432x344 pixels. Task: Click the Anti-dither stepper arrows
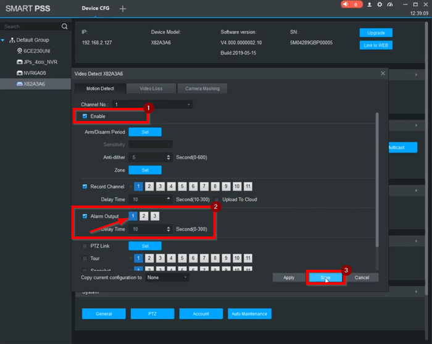point(168,157)
